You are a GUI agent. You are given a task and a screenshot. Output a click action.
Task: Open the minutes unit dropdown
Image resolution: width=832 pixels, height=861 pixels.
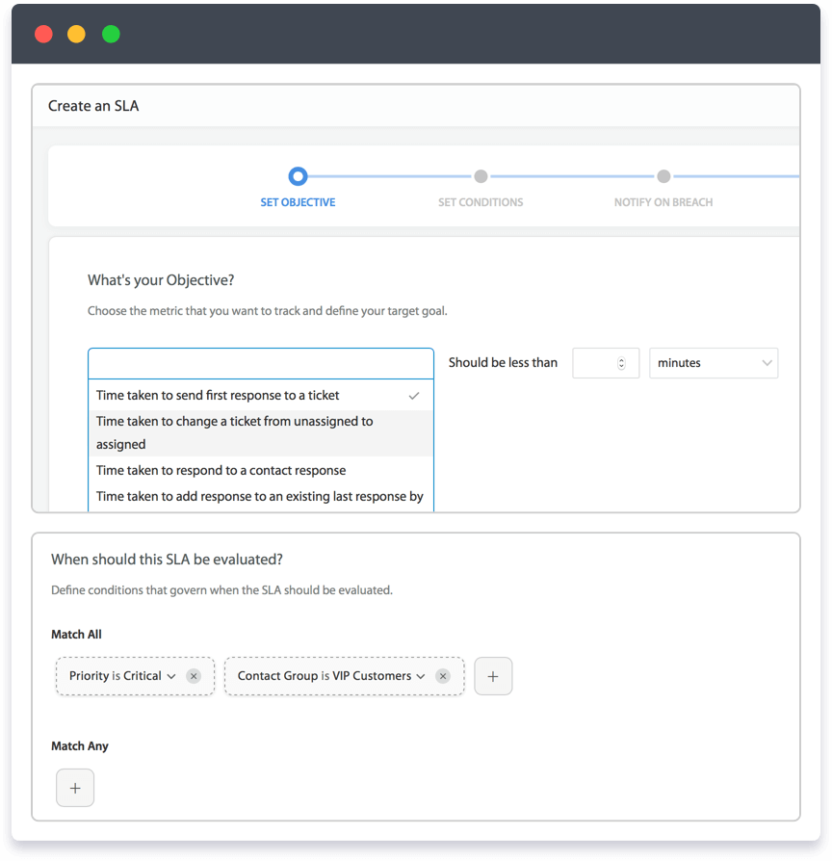click(x=714, y=362)
